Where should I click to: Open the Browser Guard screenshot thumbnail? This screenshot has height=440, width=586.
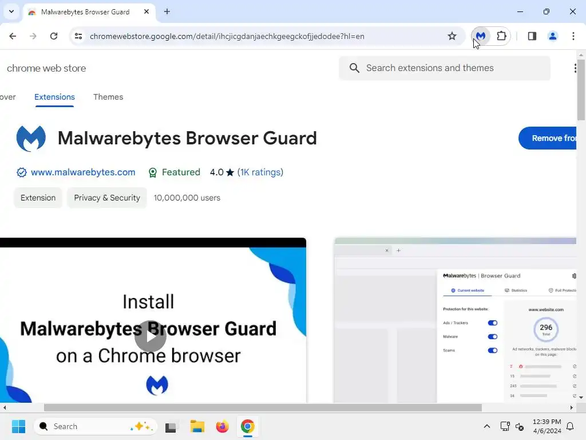455,320
